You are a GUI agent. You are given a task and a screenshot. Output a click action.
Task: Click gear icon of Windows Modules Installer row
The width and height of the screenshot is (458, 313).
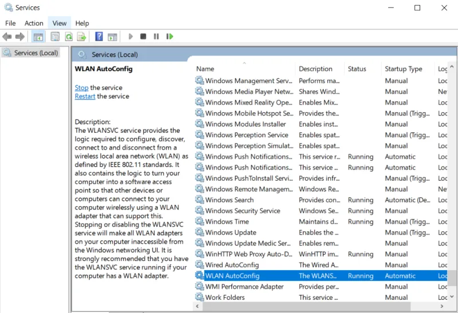click(x=199, y=124)
